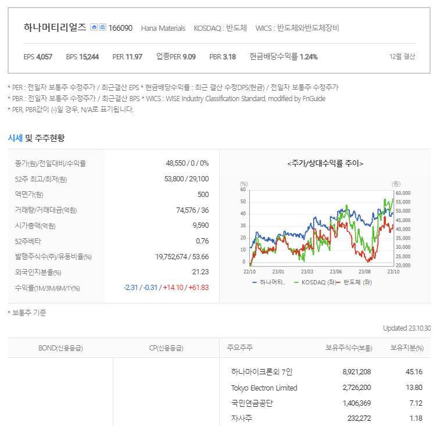The height and width of the screenshot is (426, 433).
Task: Click the 주가/상대수익률 추이 chart title
Action: [x=325, y=163]
